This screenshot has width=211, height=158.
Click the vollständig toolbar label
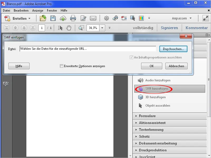point(143,28)
